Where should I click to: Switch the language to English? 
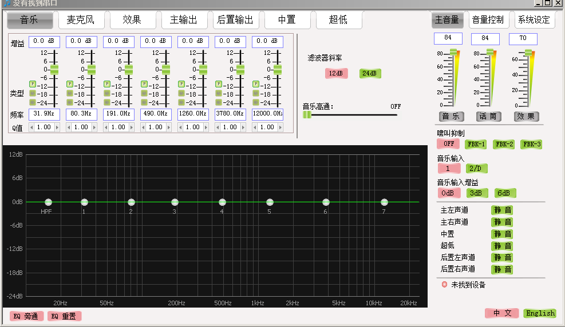(540, 313)
